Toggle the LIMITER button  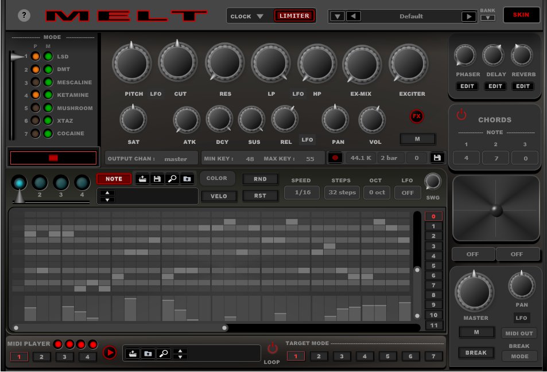(x=294, y=15)
